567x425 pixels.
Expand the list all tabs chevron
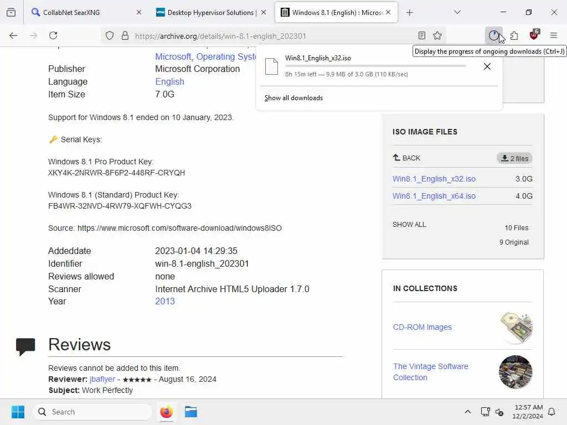[457, 12]
